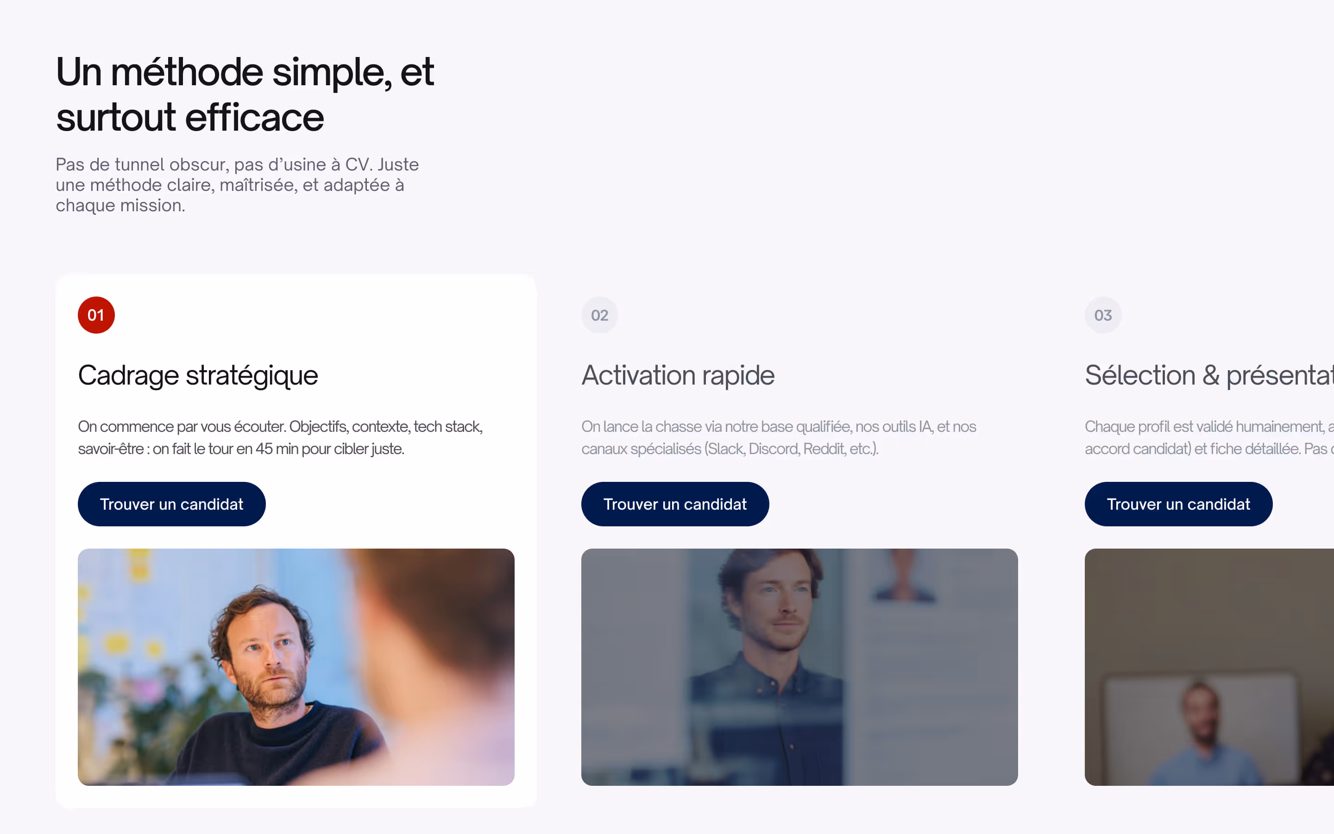1334x834 pixels.
Task: Select the 02 step number badge
Action: pos(599,315)
